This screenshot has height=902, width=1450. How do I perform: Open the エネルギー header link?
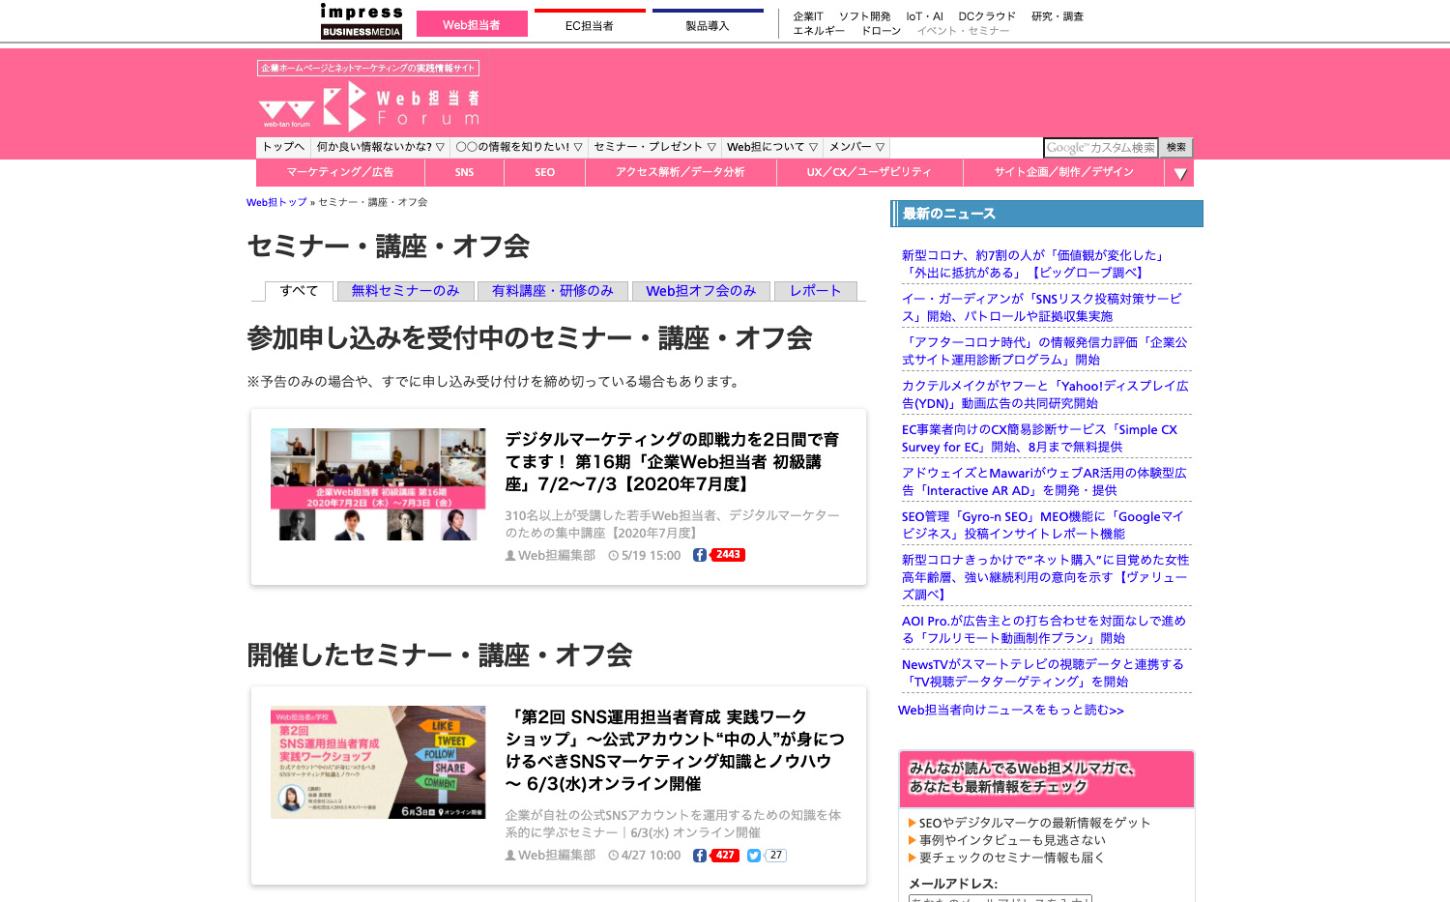coord(819,31)
